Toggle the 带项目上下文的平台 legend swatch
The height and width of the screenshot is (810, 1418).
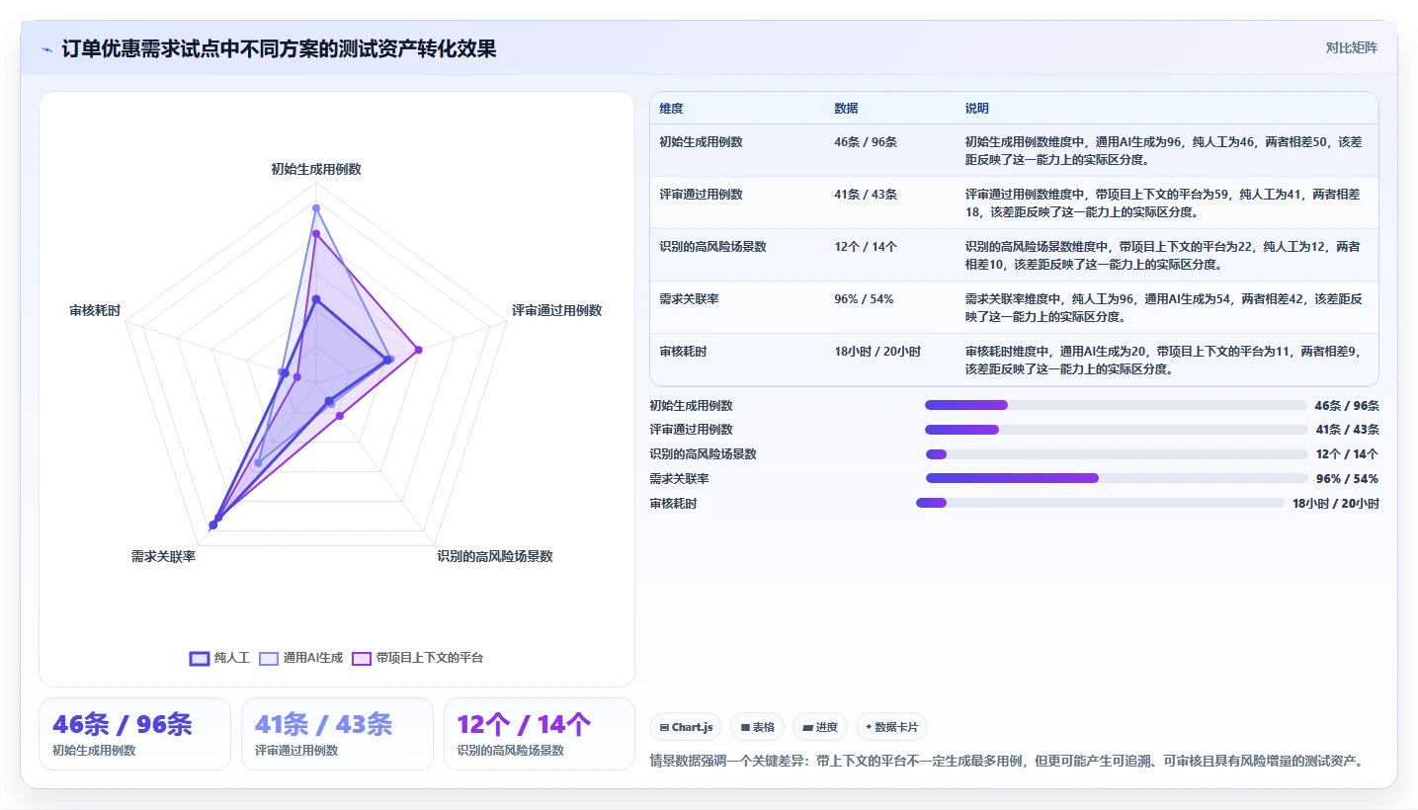tap(362, 658)
